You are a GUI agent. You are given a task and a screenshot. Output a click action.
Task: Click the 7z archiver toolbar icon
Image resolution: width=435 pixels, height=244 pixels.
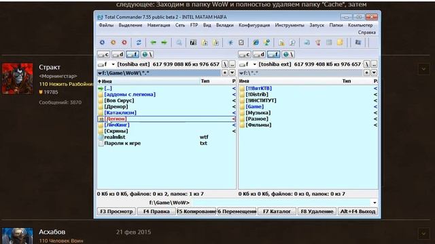(x=193, y=42)
